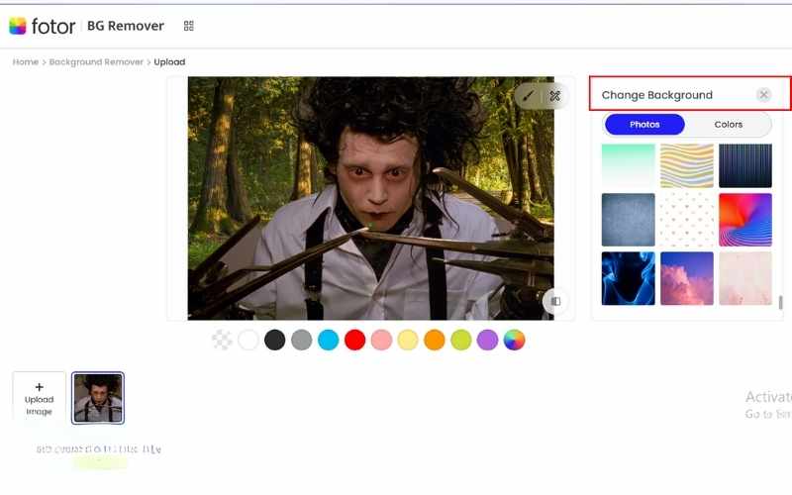
Task: Choose the blue-gray textured background
Action: coord(628,220)
